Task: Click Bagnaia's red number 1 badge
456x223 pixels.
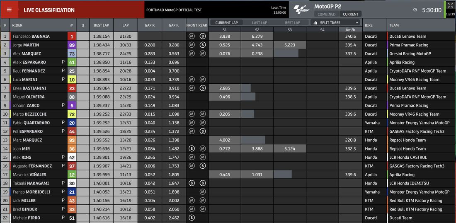Action: click(72, 36)
